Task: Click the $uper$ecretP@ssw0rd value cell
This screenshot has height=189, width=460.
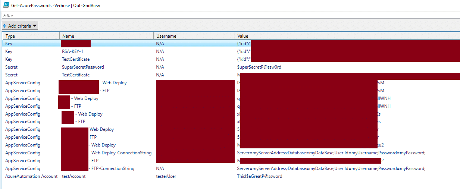Action: [x=261, y=67]
